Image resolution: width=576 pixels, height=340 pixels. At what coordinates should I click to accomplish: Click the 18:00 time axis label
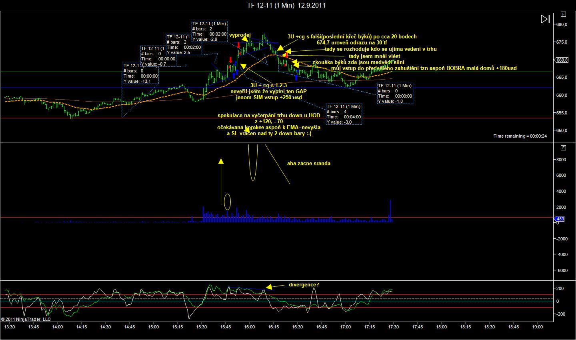coord(442,326)
